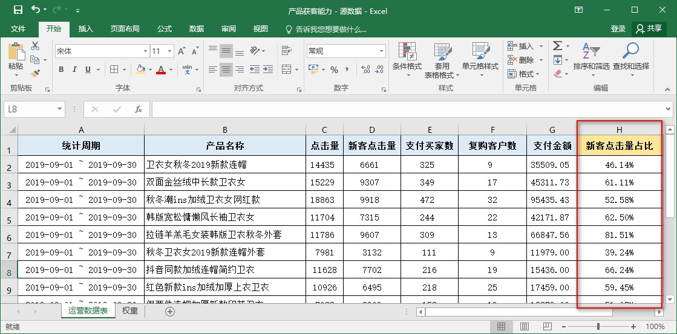The image size is (677, 334).
Task: Toggle Center horizontal alignment
Action: [226, 69]
